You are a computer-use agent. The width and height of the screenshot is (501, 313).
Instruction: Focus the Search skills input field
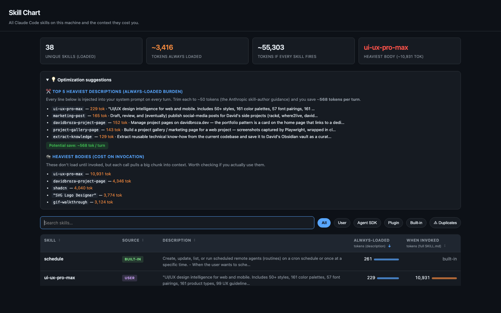tap(177, 223)
